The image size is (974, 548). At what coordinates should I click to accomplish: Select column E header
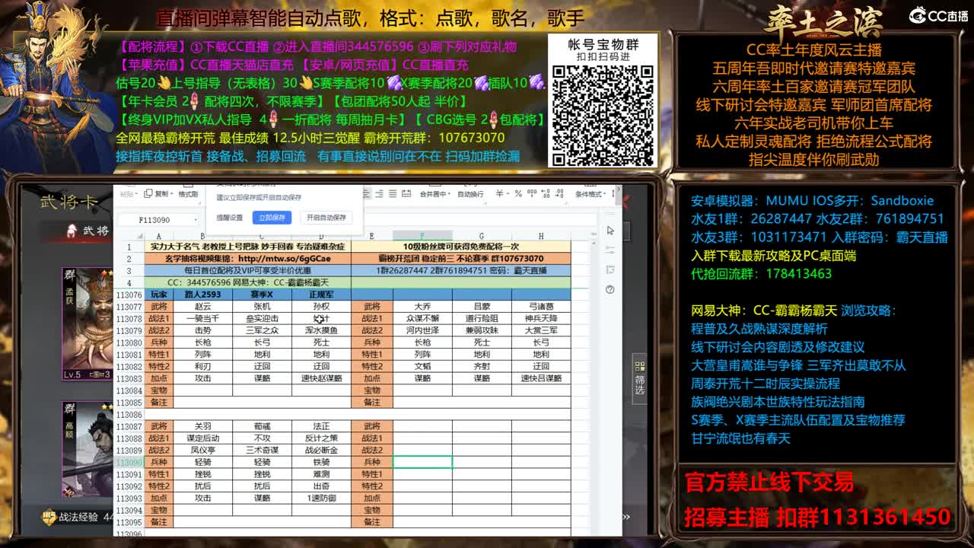[372, 236]
